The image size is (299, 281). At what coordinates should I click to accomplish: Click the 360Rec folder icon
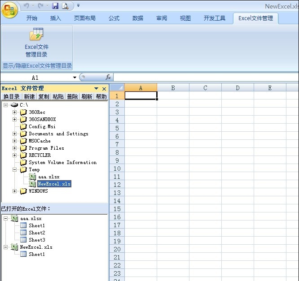point(23,112)
